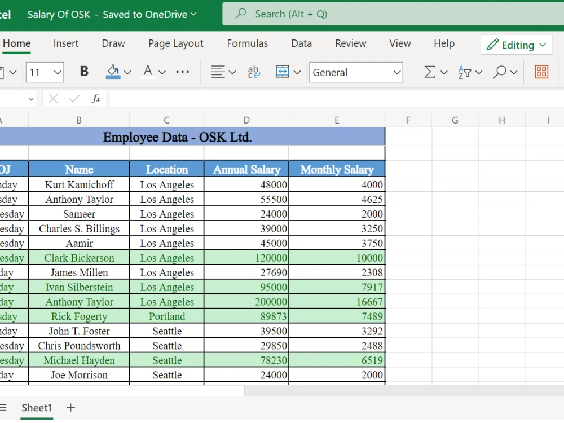
Task: Expand the AutoSum dropdown arrow
Action: pos(444,72)
